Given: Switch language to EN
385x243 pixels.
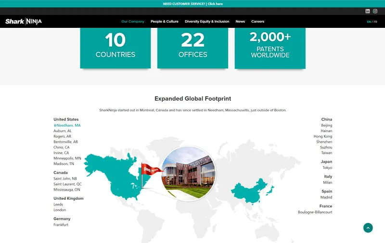Looking at the screenshot, I should [369, 22].
